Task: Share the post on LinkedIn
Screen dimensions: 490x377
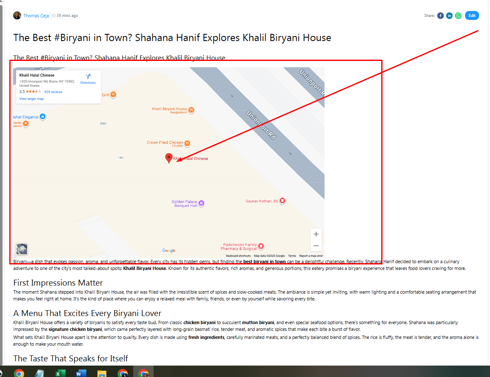Action: (x=449, y=16)
